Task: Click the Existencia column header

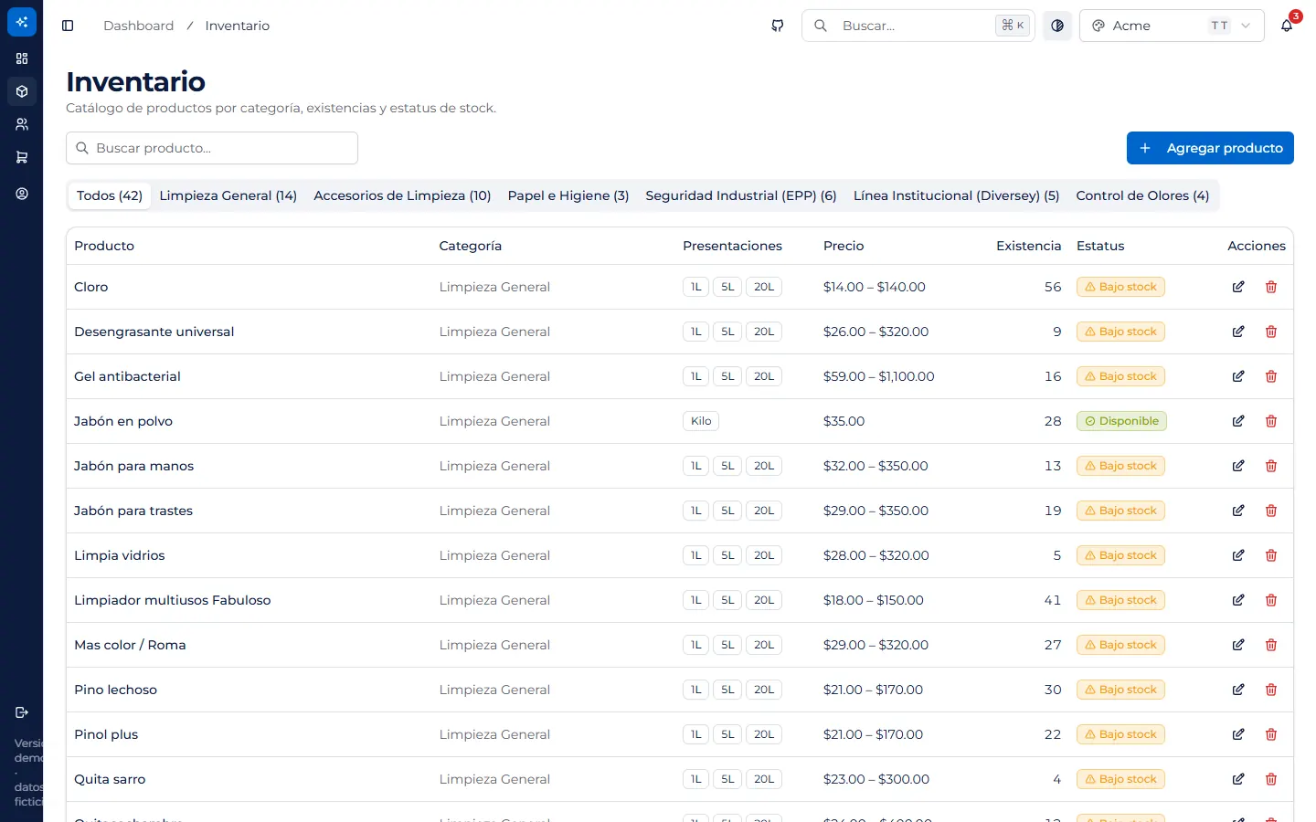Action: point(1029,246)
